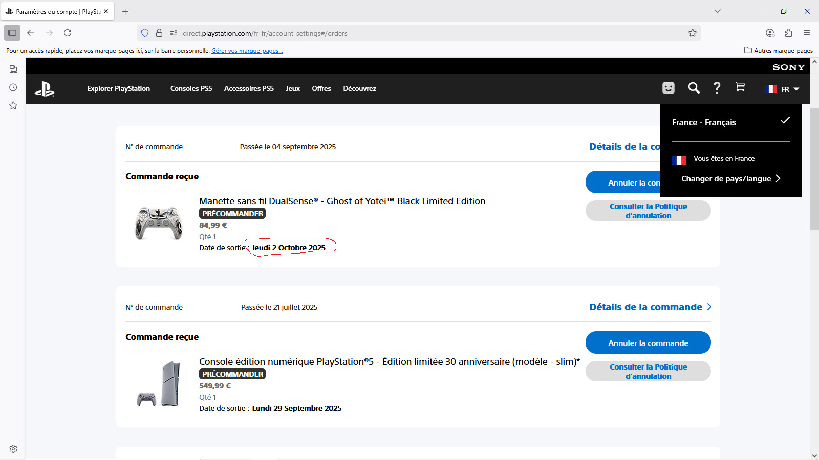Open the extensions puzzle icon
The width and height of the screenshot is (819, 460).
tap(788, 33)
